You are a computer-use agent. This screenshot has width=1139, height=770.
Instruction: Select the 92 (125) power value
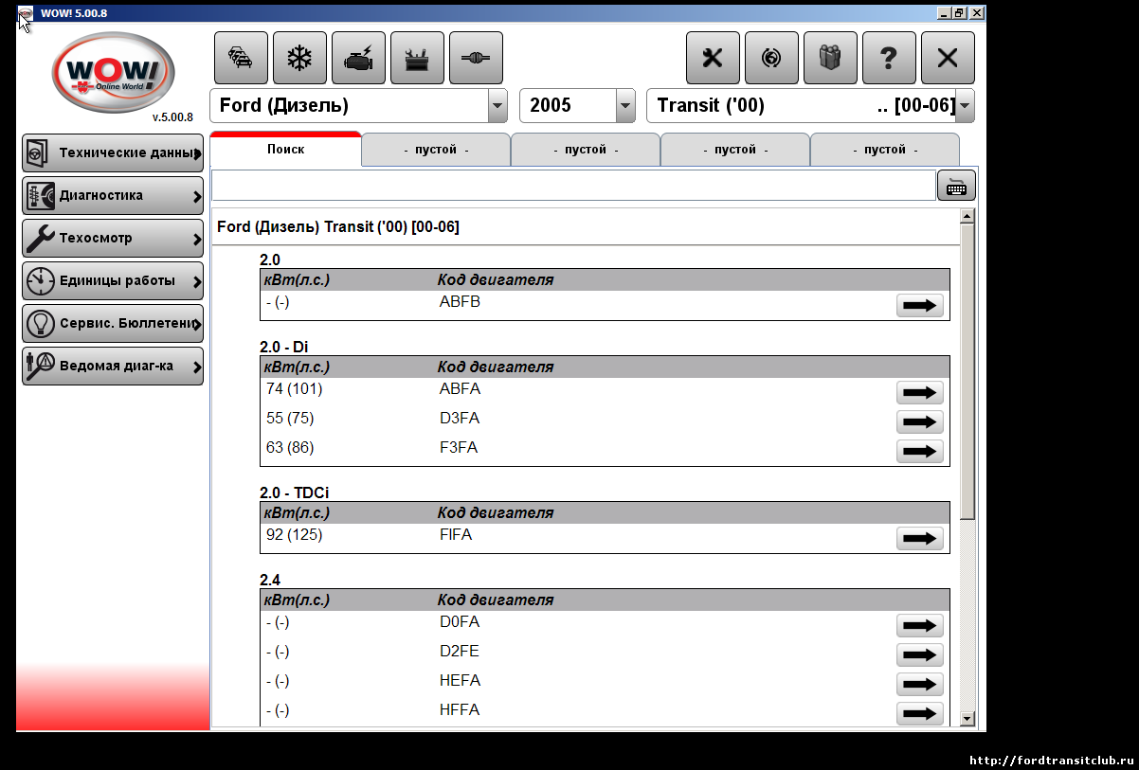click(295, 534)
